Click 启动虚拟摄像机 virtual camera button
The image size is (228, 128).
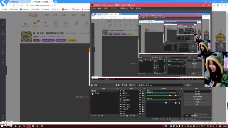tap(197, 97)
